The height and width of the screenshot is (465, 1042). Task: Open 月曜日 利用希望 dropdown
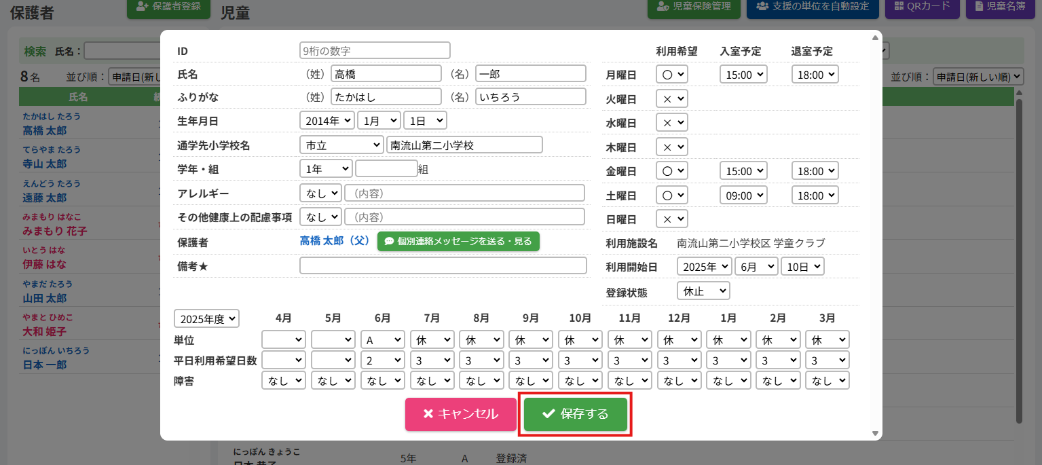coord(672,75)
